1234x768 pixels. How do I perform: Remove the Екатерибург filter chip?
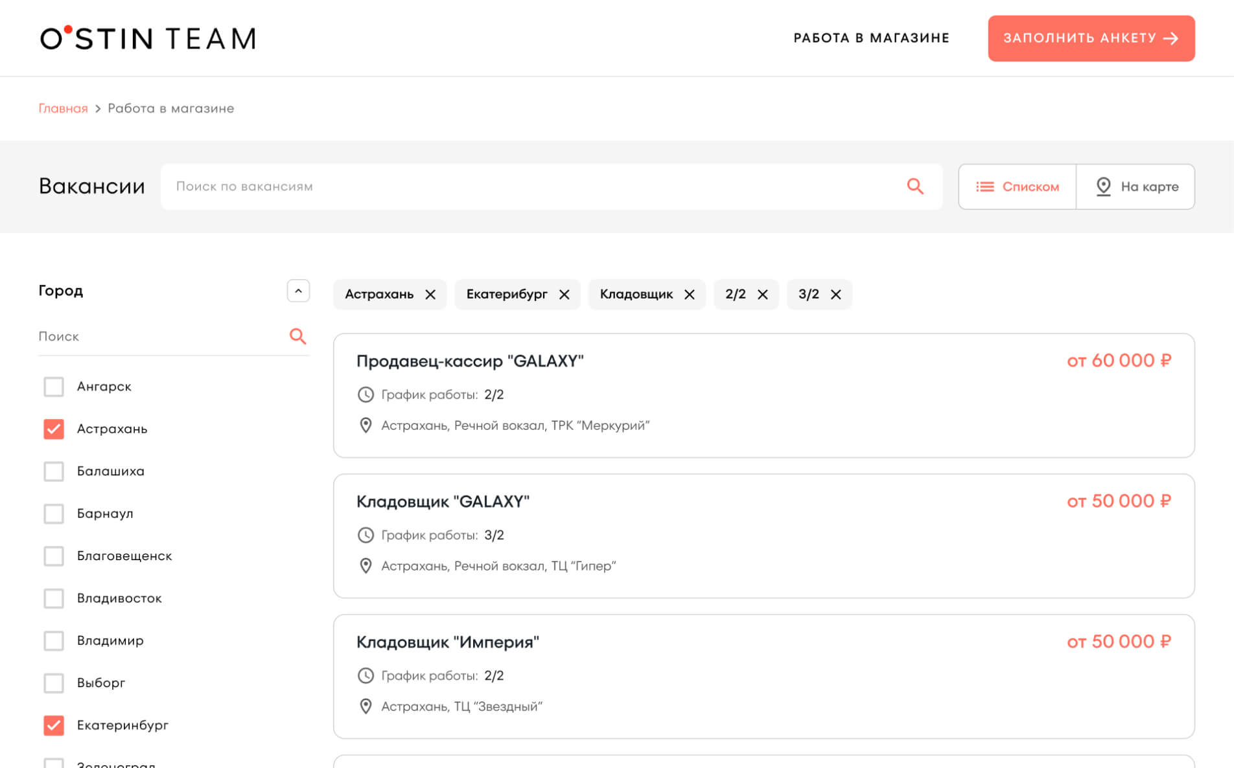point(564,295)
